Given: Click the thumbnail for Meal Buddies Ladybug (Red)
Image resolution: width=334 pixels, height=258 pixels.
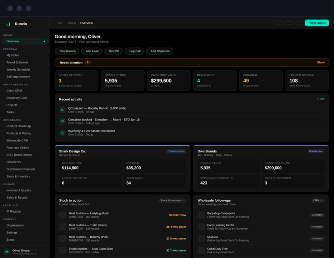Looking at the screenshot, I should tap(63, 215).
